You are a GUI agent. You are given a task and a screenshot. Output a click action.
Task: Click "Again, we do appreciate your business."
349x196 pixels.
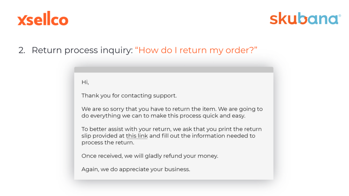pyautogui.click(x=136, y=169)
